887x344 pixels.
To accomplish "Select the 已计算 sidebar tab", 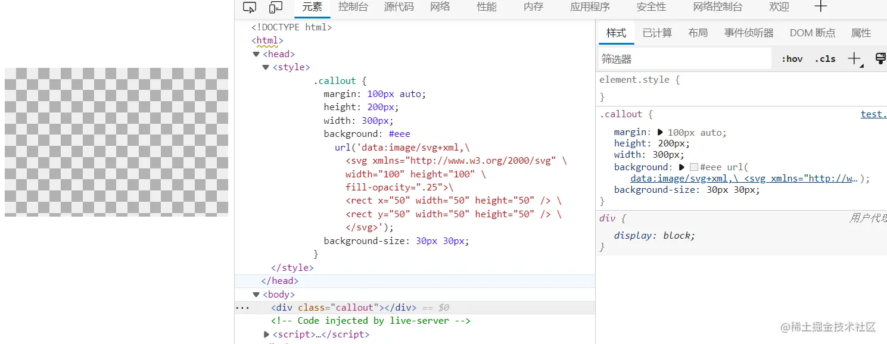I will pos(657,33).
